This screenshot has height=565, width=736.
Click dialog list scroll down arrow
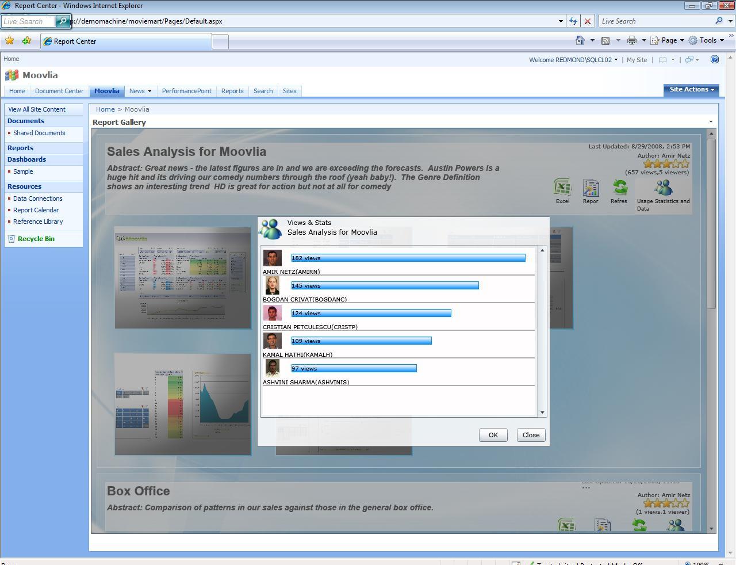tap(542, 413)
